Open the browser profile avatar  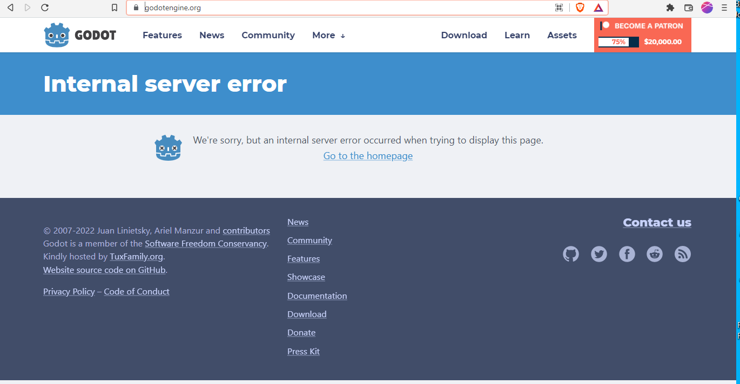coord(707,8)
